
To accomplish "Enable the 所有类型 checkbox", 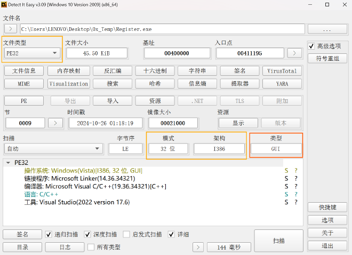I will tap(91, 247).
